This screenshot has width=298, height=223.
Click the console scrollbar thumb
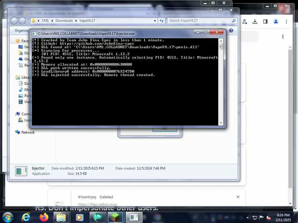[221, 46]
